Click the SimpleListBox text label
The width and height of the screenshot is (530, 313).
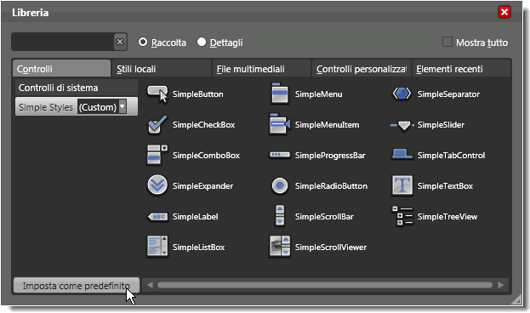pos(199,248)
